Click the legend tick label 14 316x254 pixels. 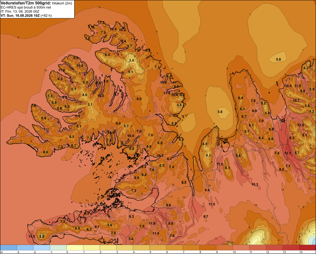301,252
